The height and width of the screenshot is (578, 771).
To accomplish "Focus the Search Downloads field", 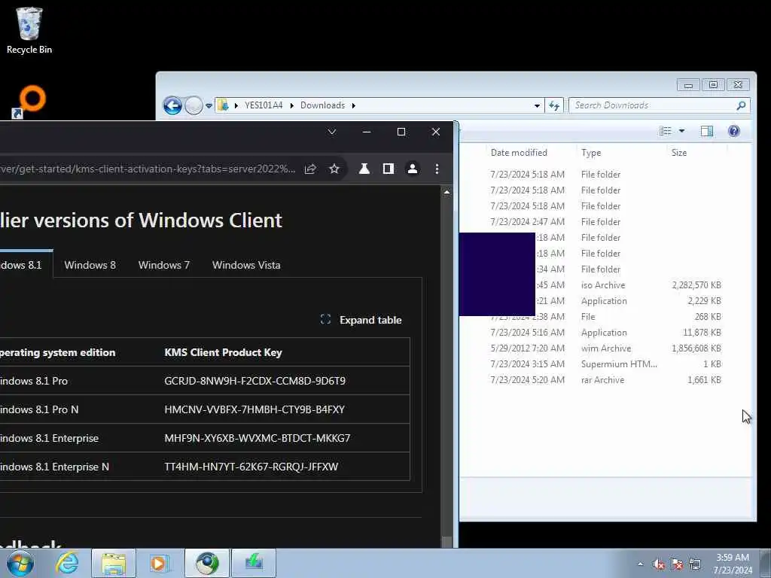I will click(652, 105).
